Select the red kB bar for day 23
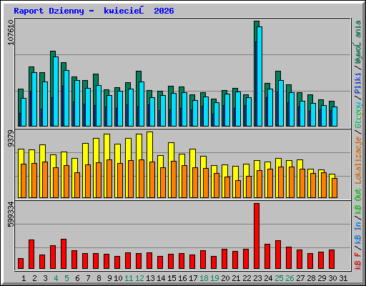 pos(257,236)
